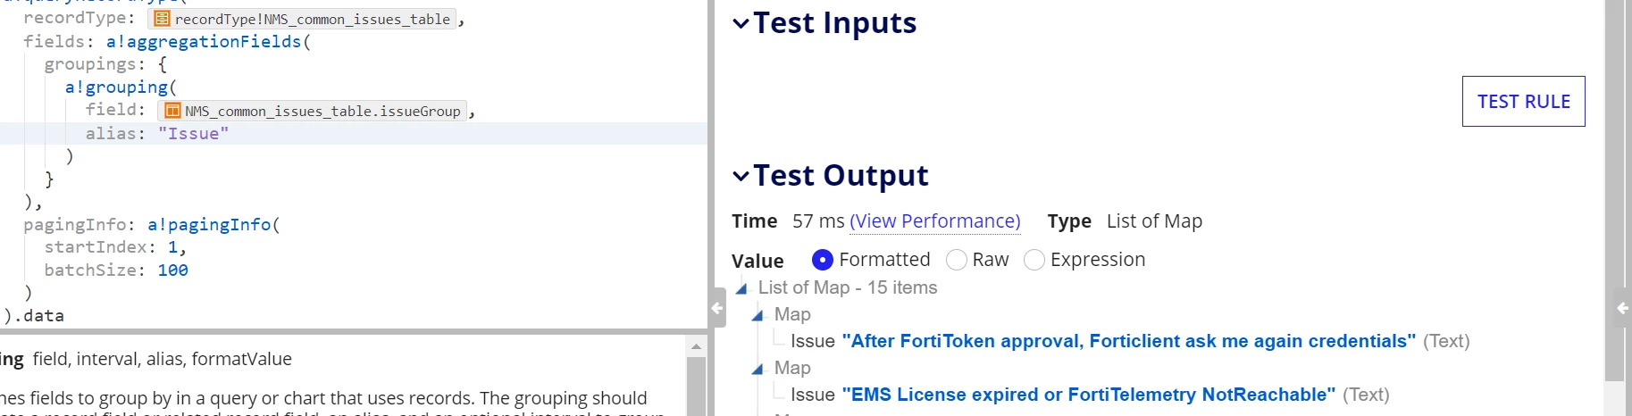Click right edge panel collapse arrow
Image resolution: width=1632 pixels, height=416 pixels.
tap(1623, 308)
